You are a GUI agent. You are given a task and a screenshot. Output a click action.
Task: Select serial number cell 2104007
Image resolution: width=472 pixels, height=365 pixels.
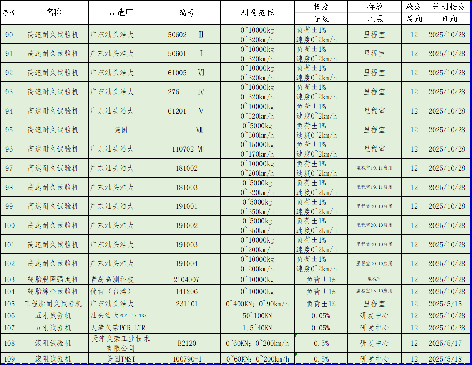point(187,279)
